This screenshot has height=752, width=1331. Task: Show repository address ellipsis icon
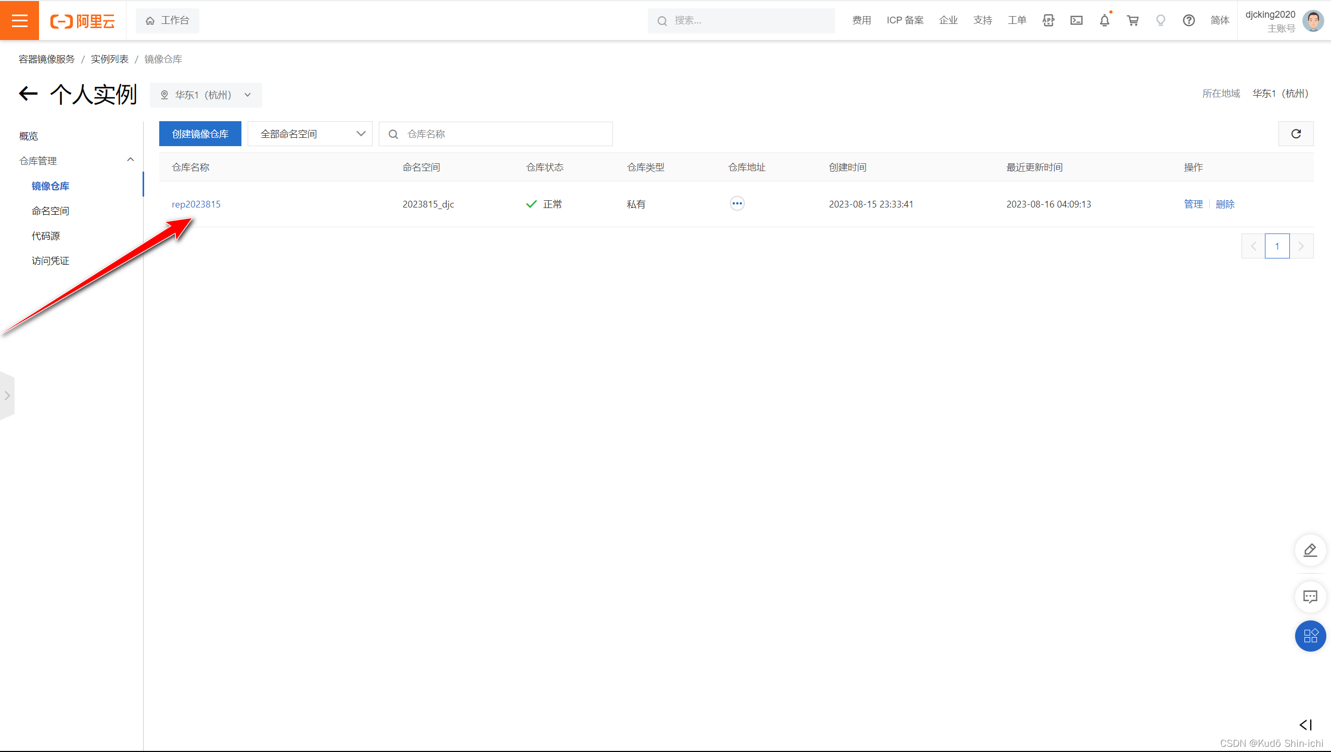[737, 203]
